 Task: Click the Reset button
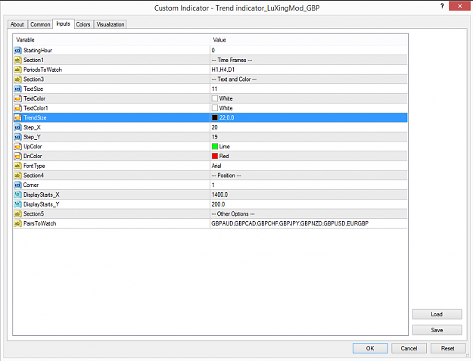[x=448, y=348]
